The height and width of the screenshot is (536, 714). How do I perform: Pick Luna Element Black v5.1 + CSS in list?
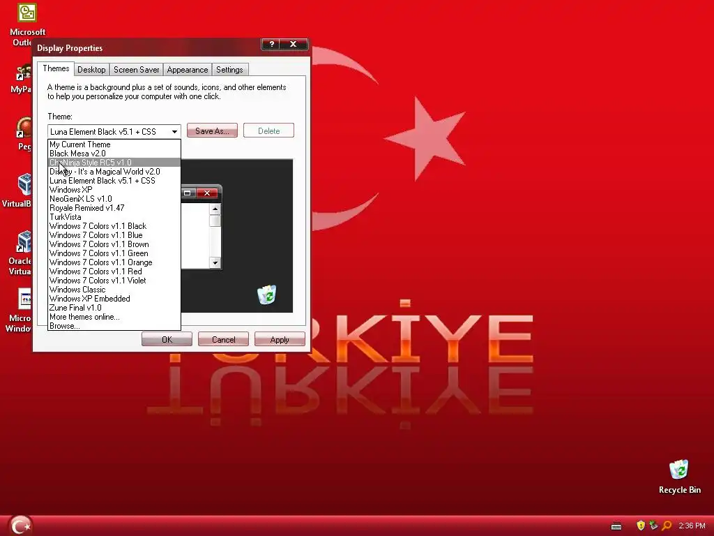point(114,181)
